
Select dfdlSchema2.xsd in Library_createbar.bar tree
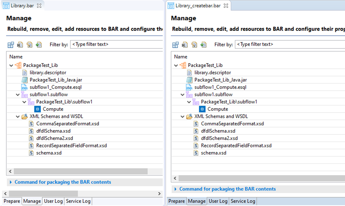click(x=219, y=138)
